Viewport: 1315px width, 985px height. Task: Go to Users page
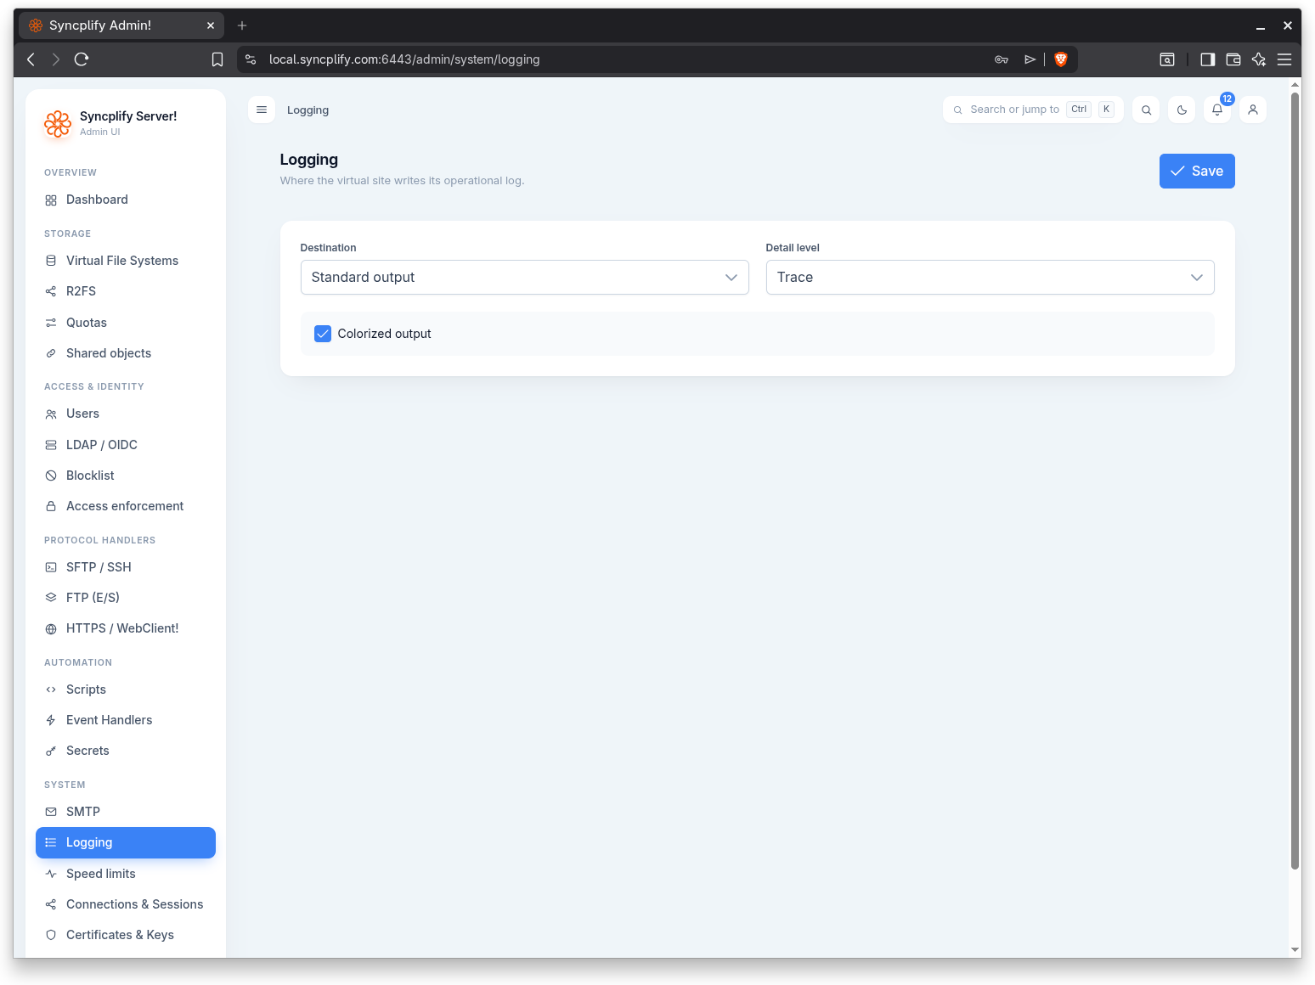pos(126,414)
